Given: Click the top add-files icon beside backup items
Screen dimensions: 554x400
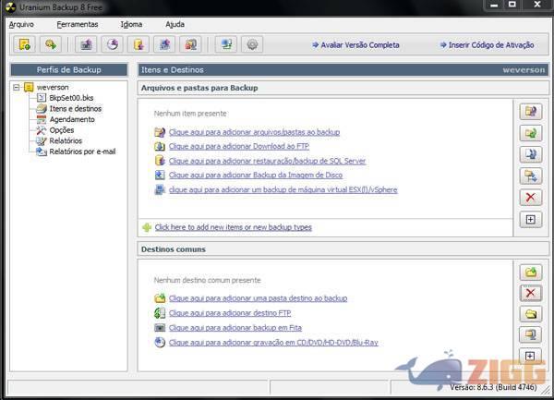Looking at the screenshot, I should click(x=530, y=112).
